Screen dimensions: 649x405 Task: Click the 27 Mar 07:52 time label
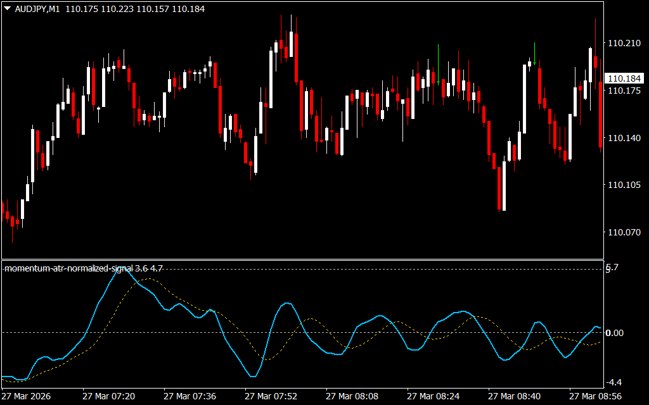[271, 396]
